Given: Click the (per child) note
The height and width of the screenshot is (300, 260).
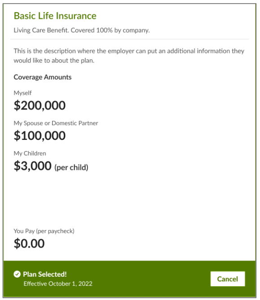Looking at the screenshot, I should pyautogui.click(x=71, y=167).
